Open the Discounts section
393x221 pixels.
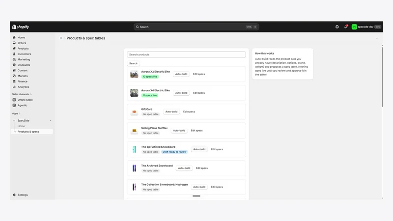(x=24, y=65)
